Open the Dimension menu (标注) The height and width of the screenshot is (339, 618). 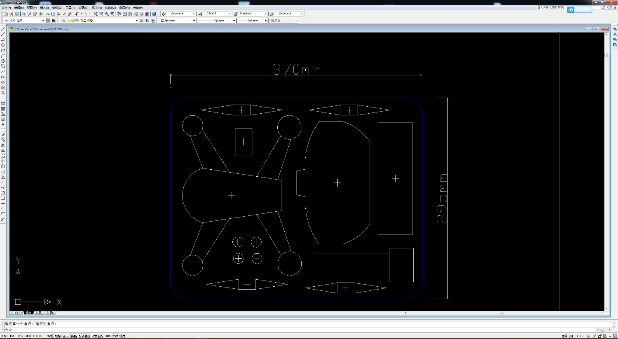tap(97, 8)
